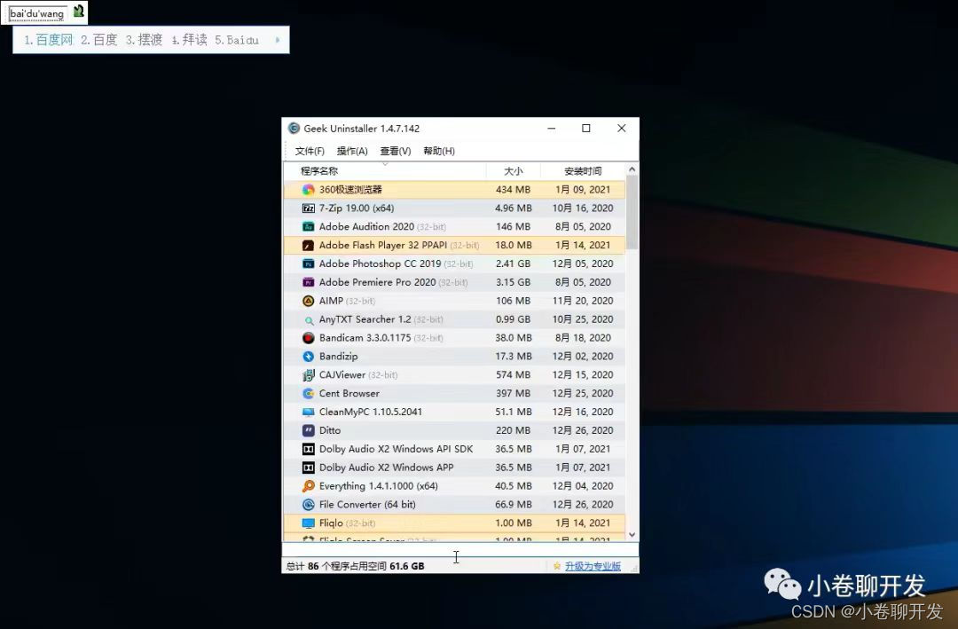
Task: Click the Cent Browser icon
Action: pyautogui.click(x=309, y=394)
